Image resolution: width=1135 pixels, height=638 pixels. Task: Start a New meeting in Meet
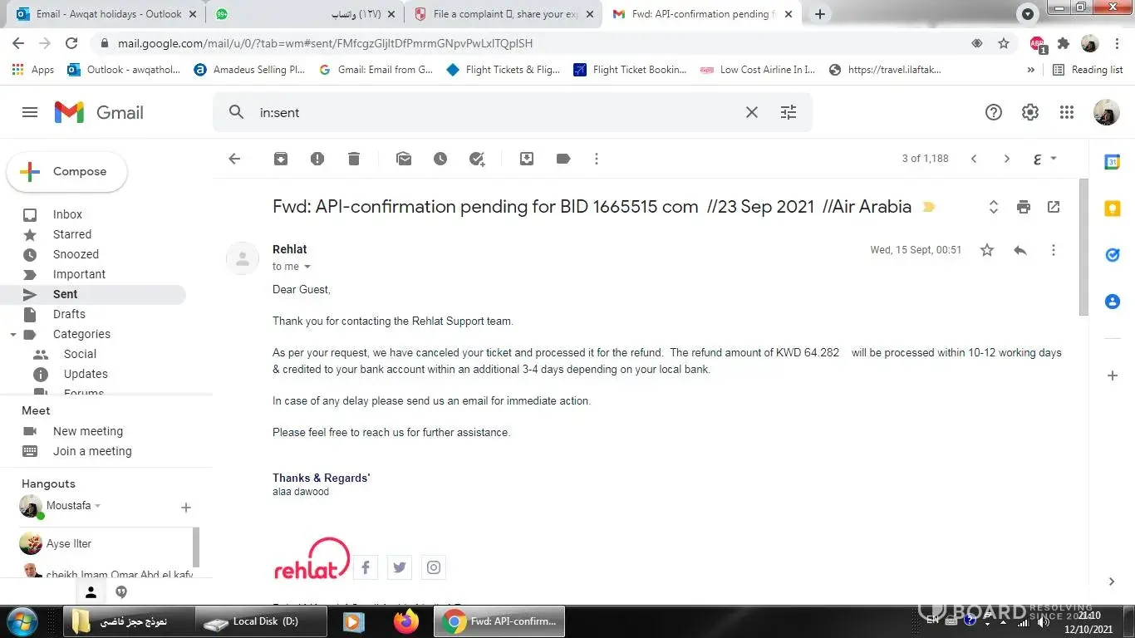pyautogui.click(x=88, y=431)
